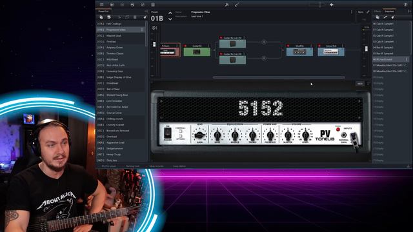Step to next preset with down arrow
Screen dimensions: 413x232
click(x=170, y=19)
